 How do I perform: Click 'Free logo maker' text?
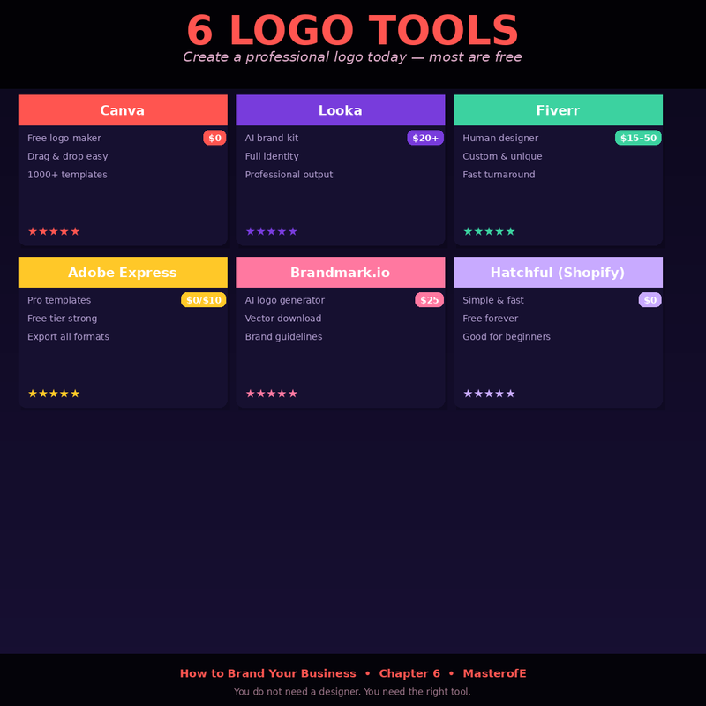pos(64,138)
